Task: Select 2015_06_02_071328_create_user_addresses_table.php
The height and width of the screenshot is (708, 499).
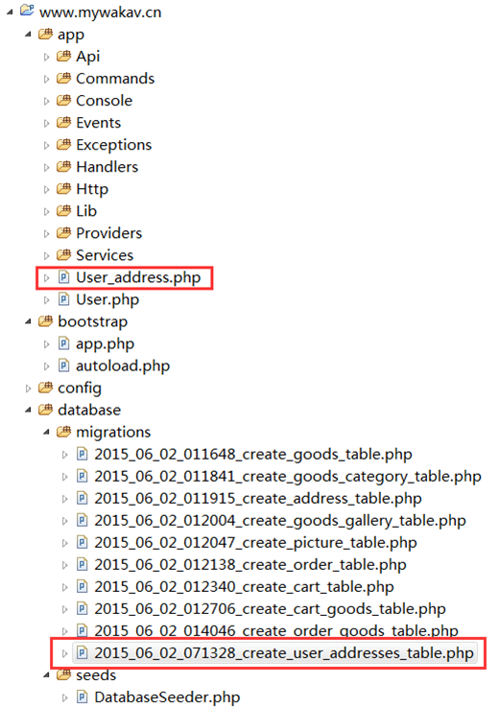Action: coord(284,653)
